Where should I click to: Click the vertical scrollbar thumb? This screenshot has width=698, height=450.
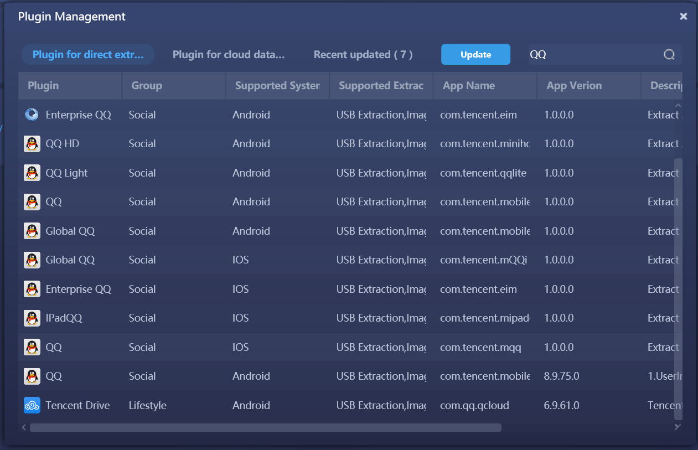click(x=678, y=289)
